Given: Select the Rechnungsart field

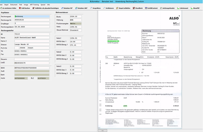Looking at the screenshot, I should (x=32, y=17).
